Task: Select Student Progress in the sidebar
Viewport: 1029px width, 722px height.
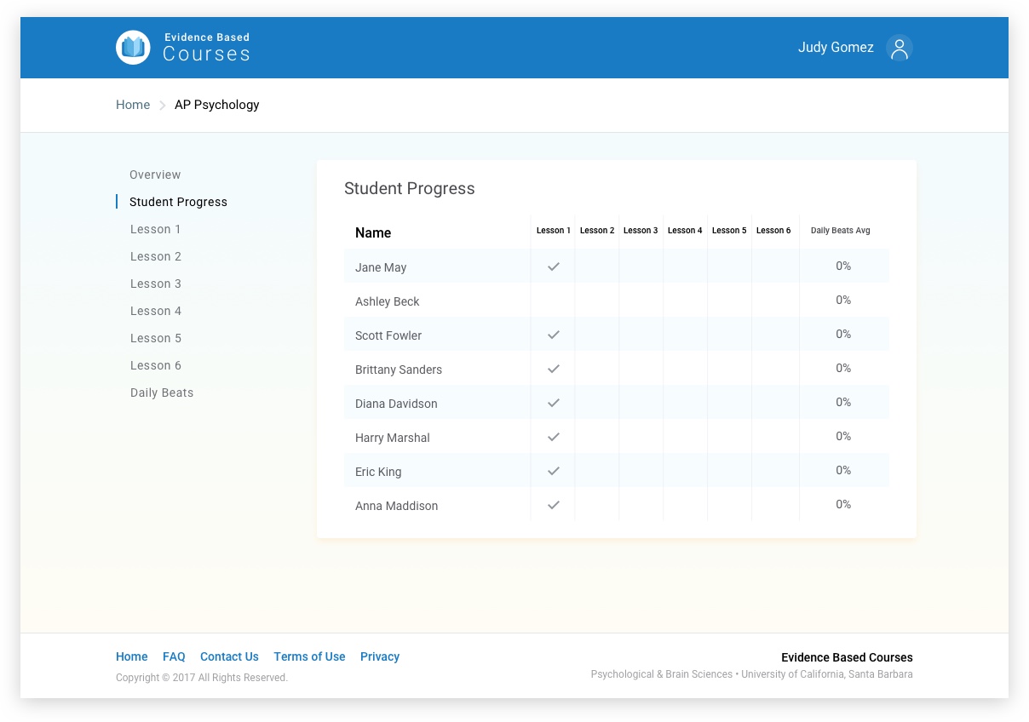Action: [x=178, y=202]
